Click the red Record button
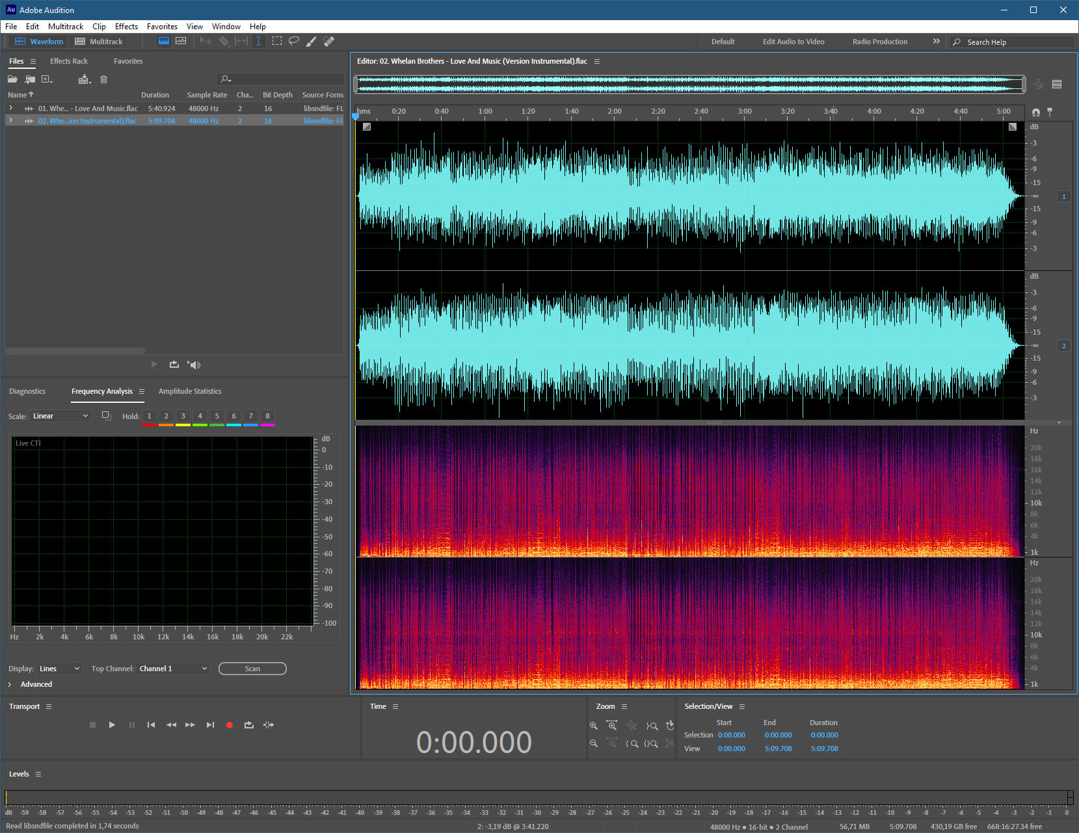 (230, 724)
